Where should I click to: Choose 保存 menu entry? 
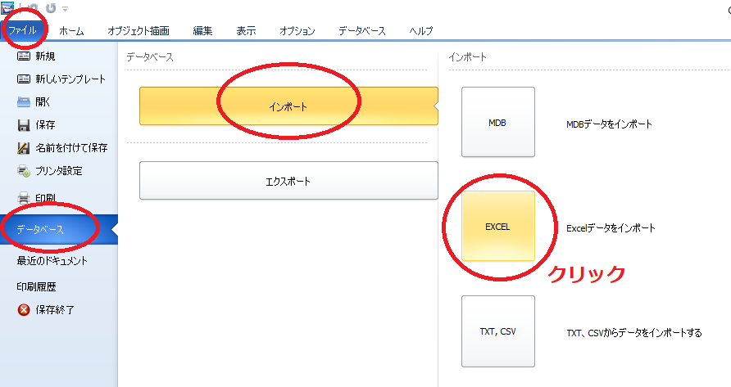[x=45, y=125]
